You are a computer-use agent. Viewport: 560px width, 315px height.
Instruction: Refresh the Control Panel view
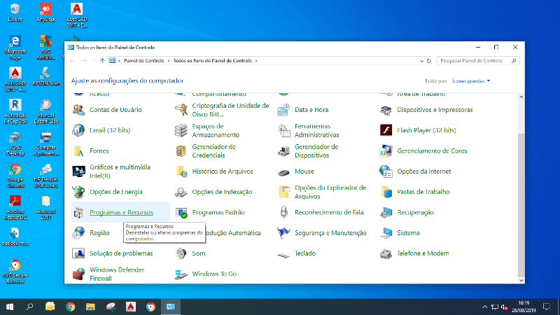point(429,61)
